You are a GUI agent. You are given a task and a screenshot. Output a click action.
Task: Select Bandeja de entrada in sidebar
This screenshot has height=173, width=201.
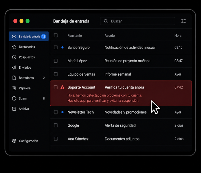point(29,37)
